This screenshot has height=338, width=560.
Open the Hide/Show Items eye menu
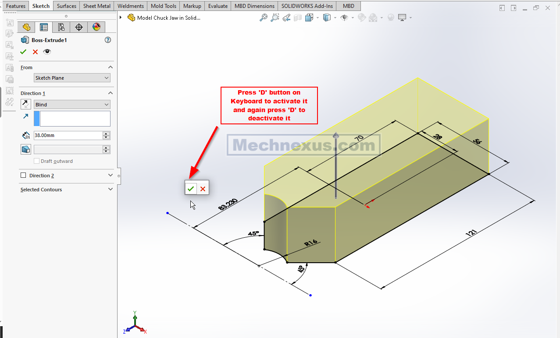[344, 18]
